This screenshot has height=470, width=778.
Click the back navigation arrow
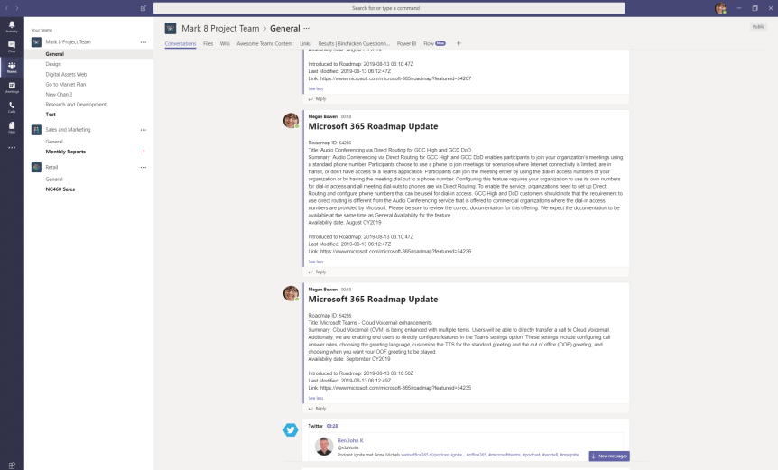click(x=6, y=8)
